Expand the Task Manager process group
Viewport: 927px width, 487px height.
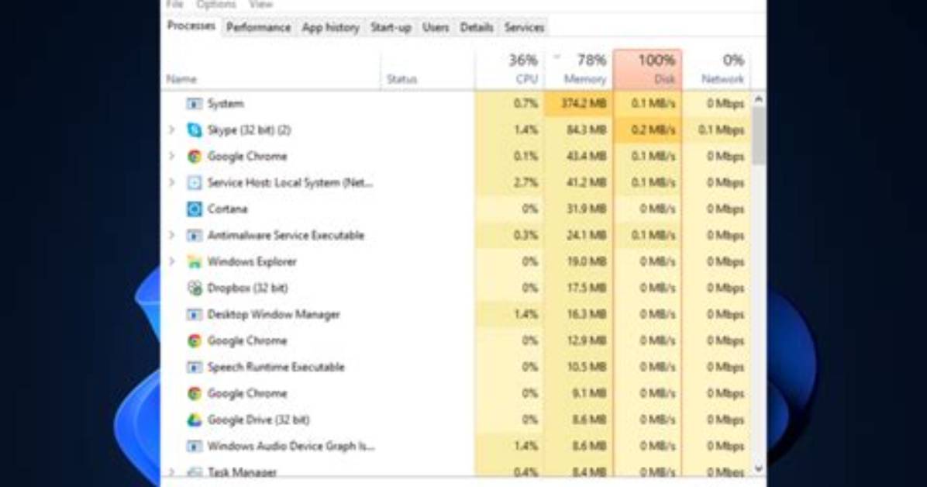tap(172, 471)
